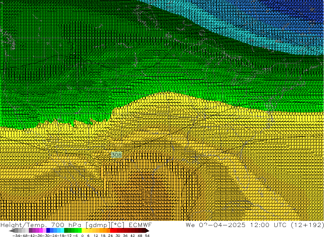Click the grey left arrow of color legend
The height and width of the screenshot is (237, 324).
pyautogui.click(x=12, y=231)
